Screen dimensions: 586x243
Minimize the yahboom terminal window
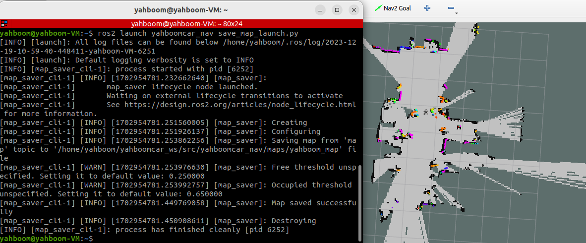320,10
